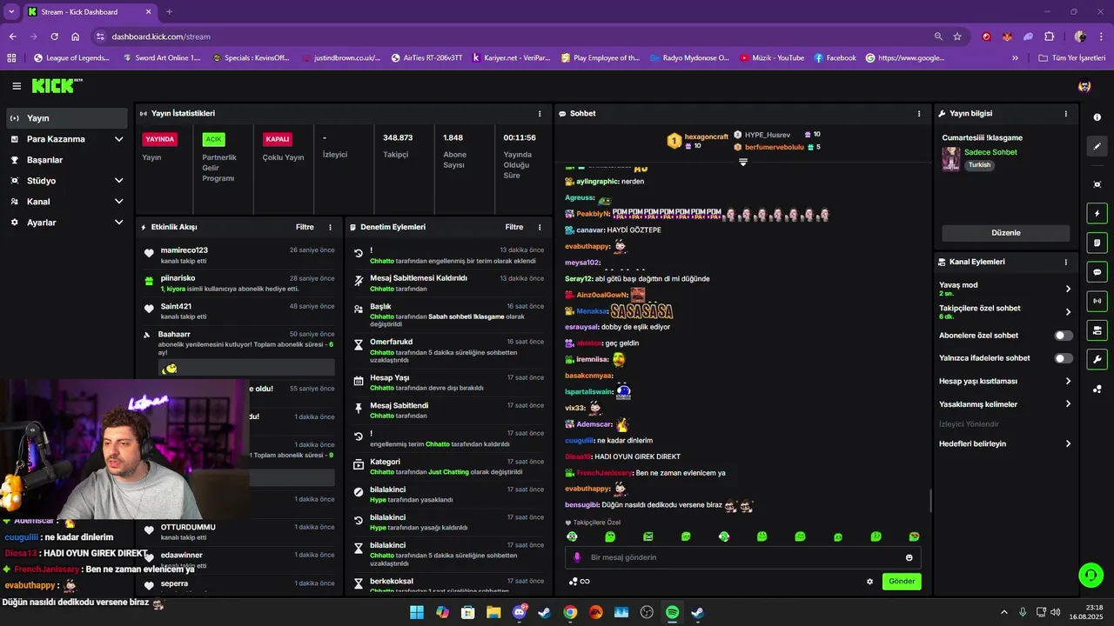This screenshot has height=626, width=1114.
Task: Open the Müzik - YouTube bookmark
Action: tap(772, 58)
